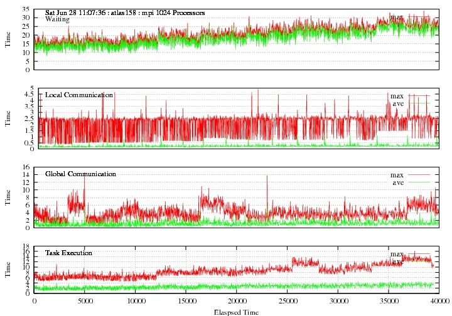Click the "30000" x-axis tick label
The height and width of the screenshot is (316, 452).
coord(338,302)
